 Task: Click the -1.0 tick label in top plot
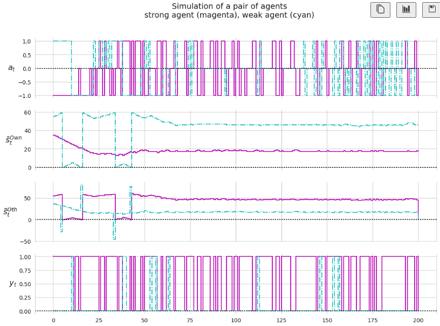pos(24,96)
